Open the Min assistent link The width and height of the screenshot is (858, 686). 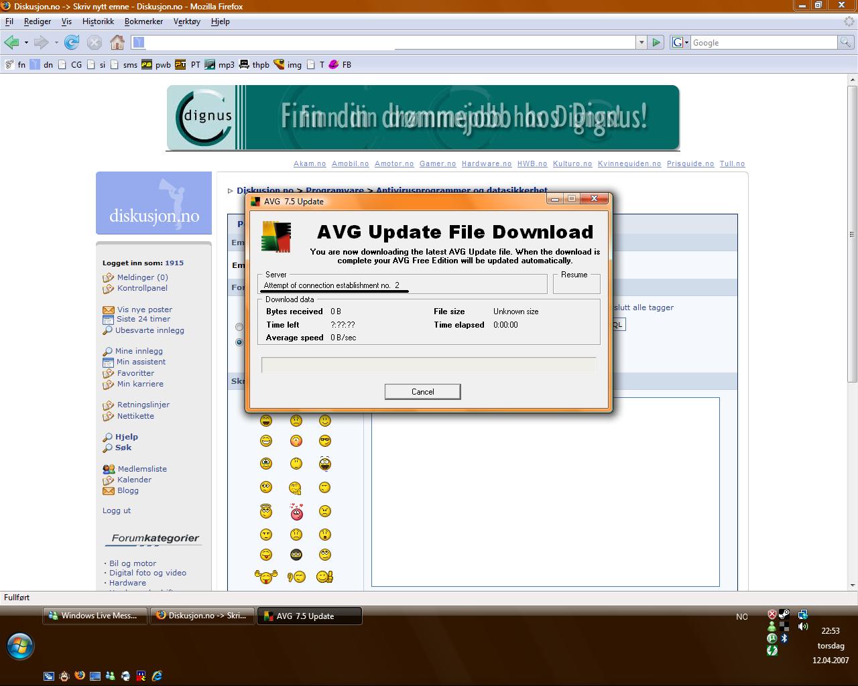tap(141, 362)
